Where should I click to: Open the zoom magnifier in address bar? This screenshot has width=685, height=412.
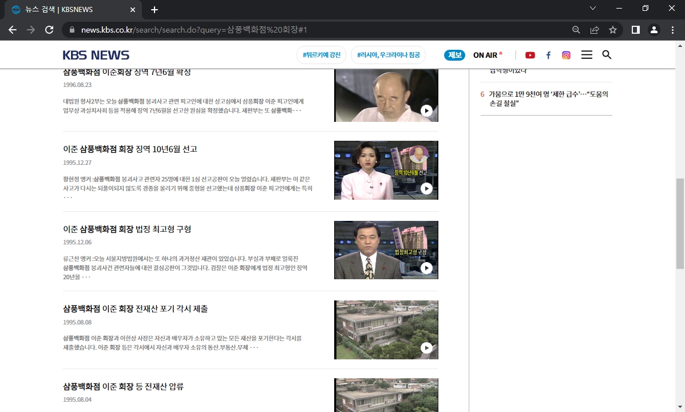coord(576,30)
